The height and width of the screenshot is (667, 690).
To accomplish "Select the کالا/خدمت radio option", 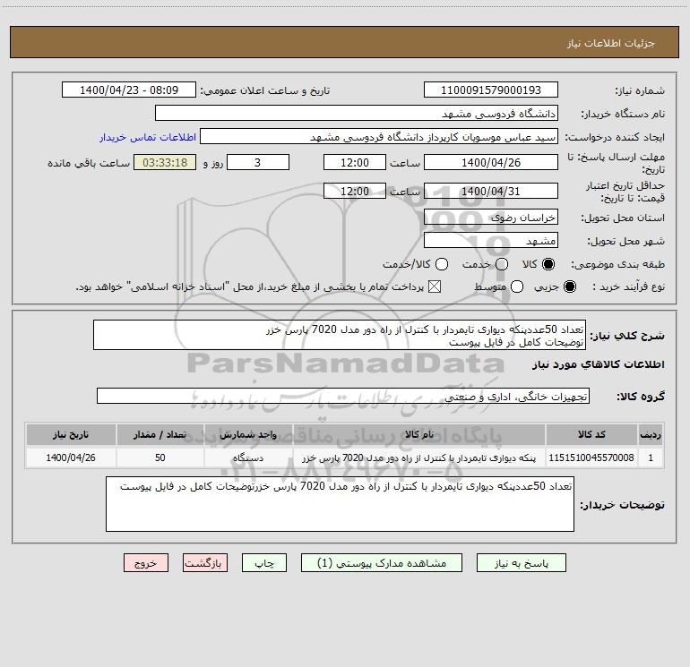I will (x=442, y=264).
